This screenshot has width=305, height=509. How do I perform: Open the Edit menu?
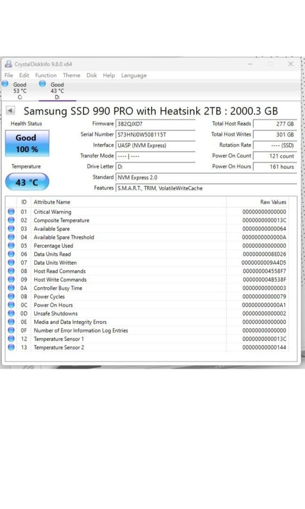tap(24, 75)
